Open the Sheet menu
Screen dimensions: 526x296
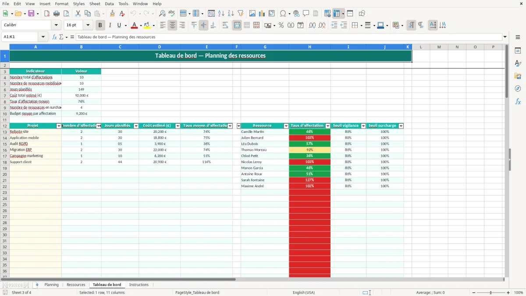pos(95,4)
